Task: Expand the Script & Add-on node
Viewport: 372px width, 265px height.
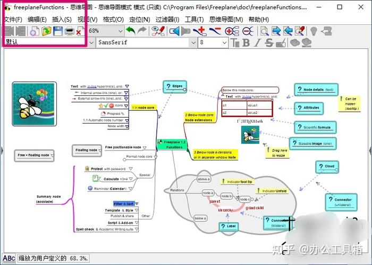Action: point(137,223)
